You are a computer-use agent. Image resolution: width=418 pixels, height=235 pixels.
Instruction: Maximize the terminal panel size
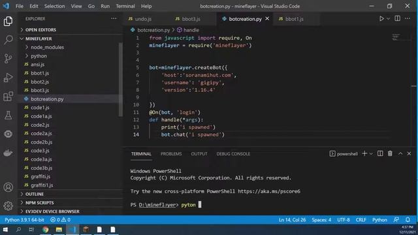400,154
